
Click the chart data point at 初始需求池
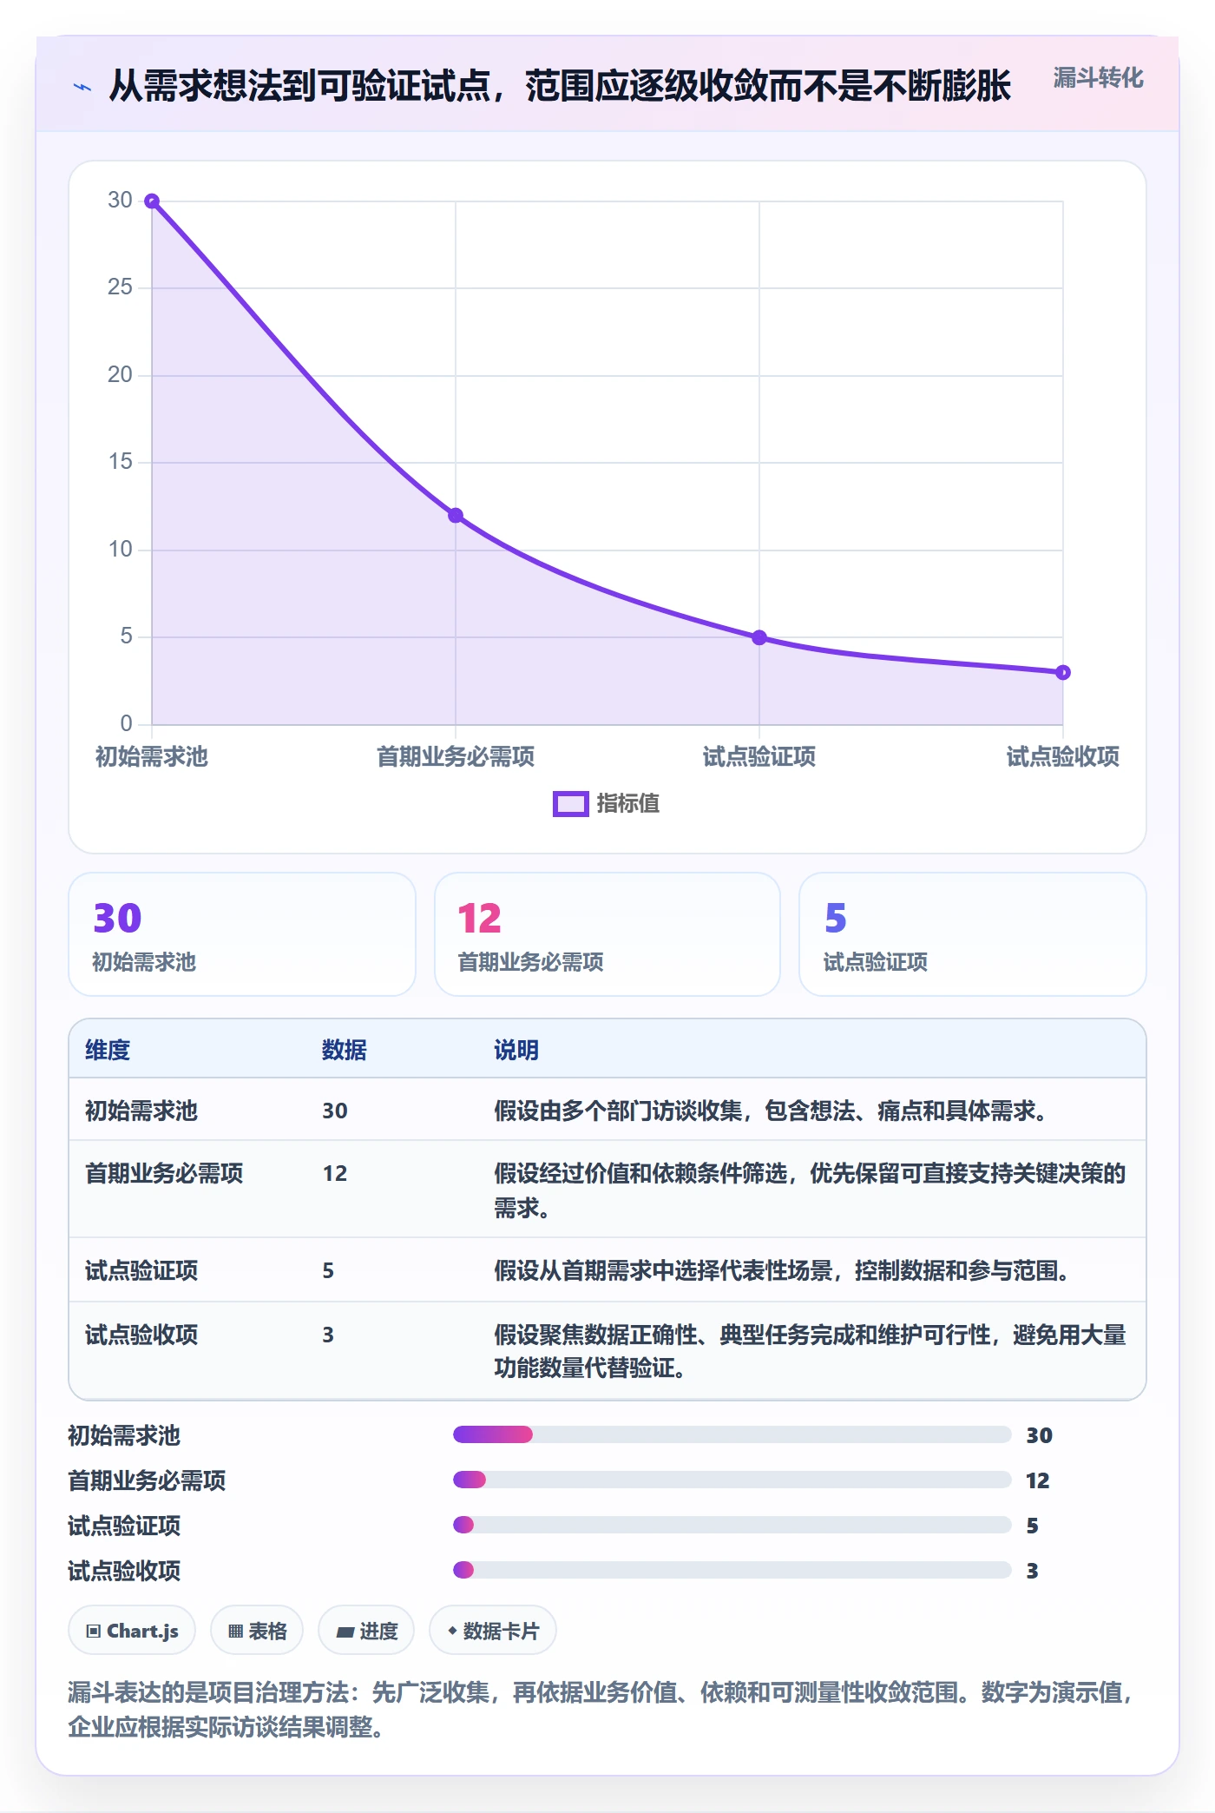152,201
